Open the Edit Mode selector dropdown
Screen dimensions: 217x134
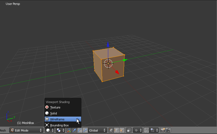point(26,130)
